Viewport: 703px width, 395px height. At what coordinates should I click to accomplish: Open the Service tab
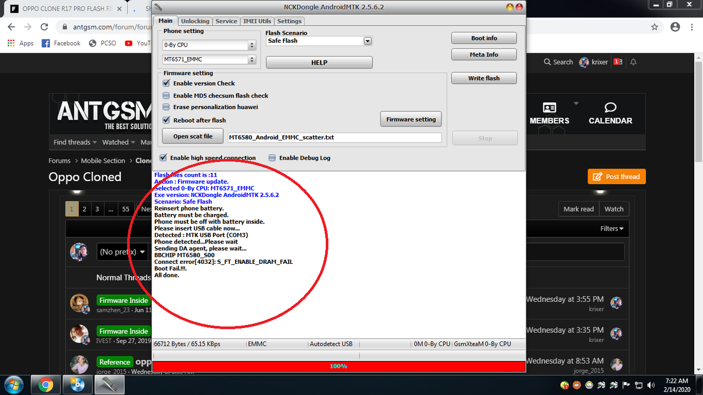[x=226, y=21]
